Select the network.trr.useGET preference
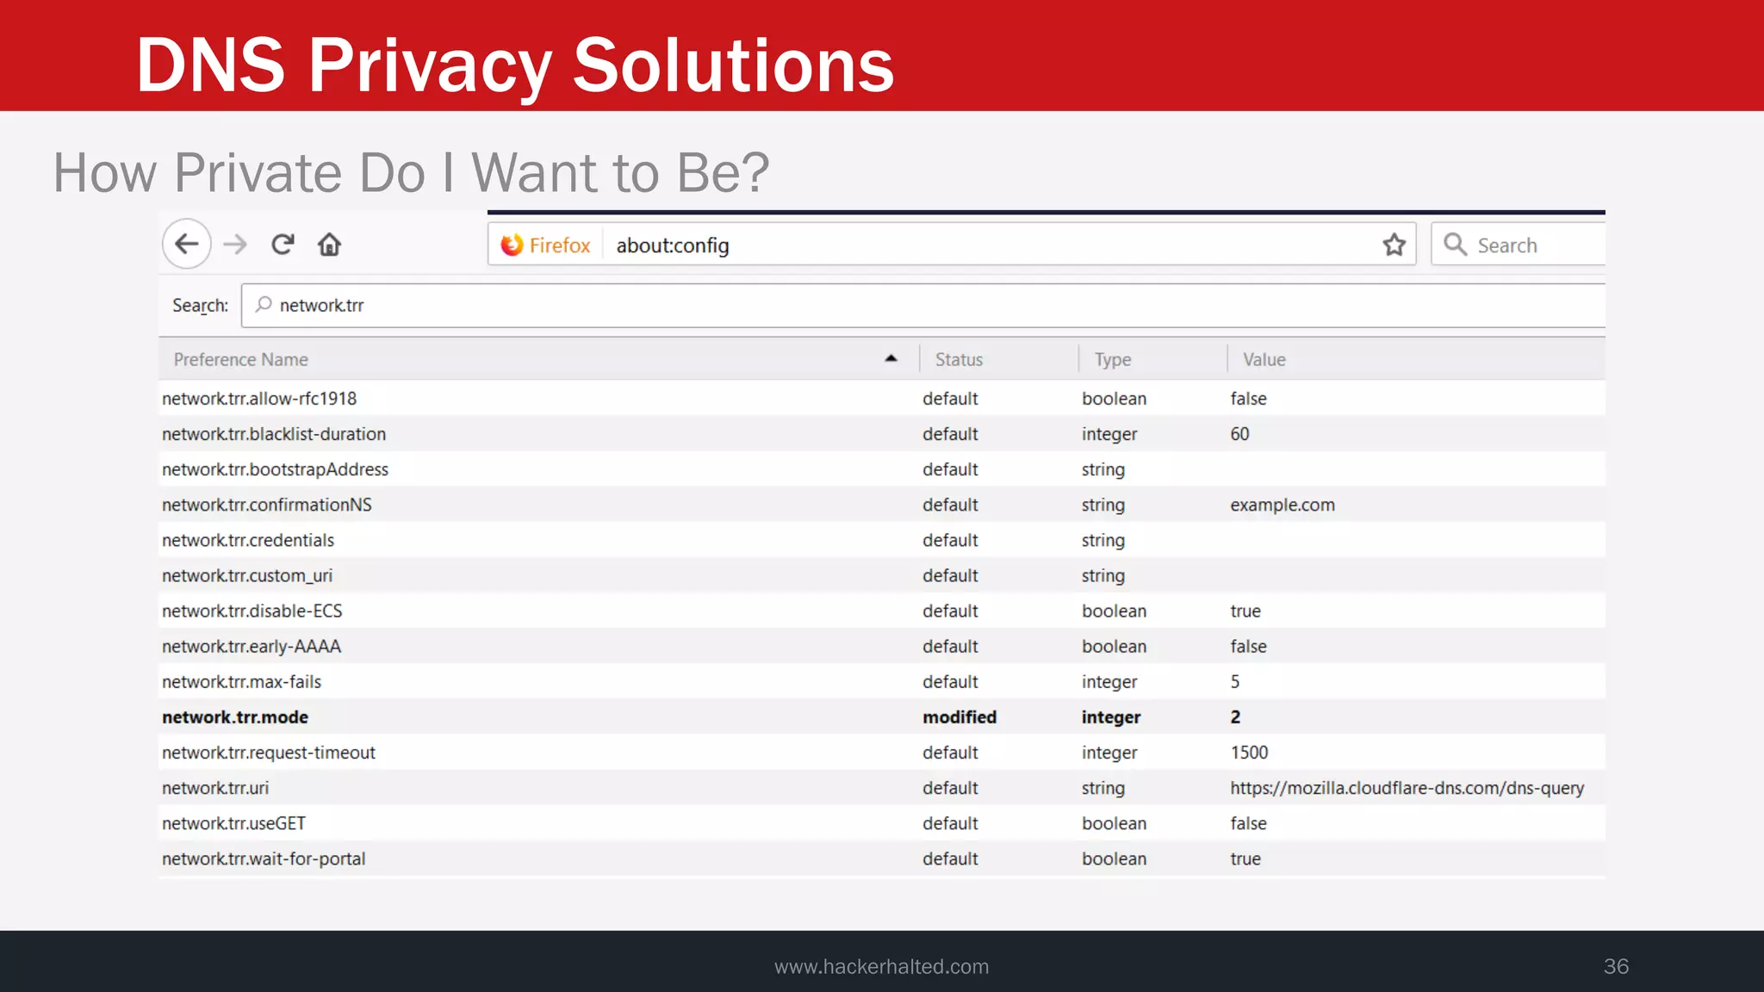 [x=882, y=822]
